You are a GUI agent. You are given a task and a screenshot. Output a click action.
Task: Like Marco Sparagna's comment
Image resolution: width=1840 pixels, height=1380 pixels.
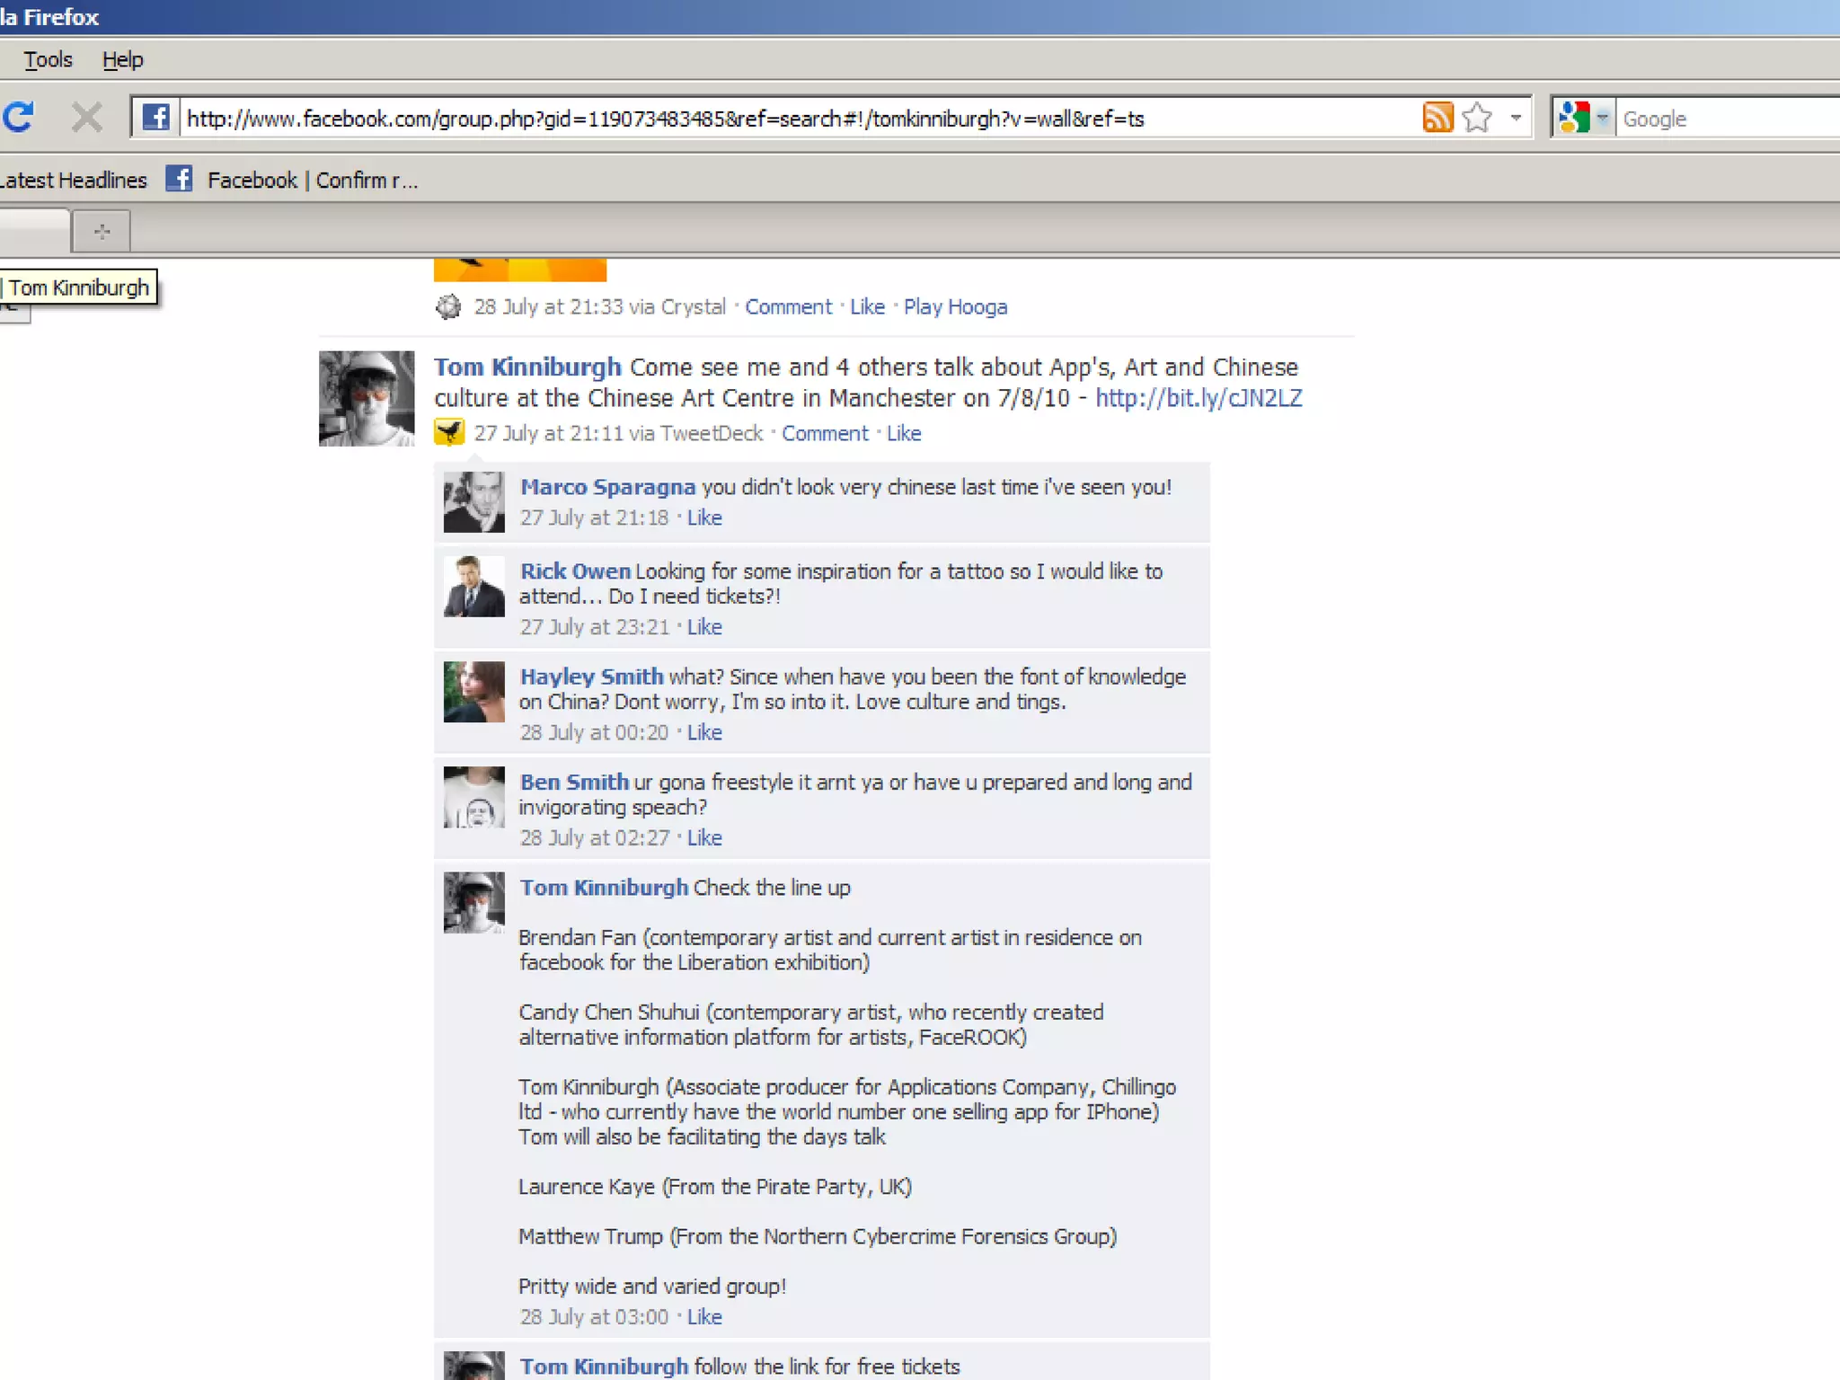[x=704, y=518]
